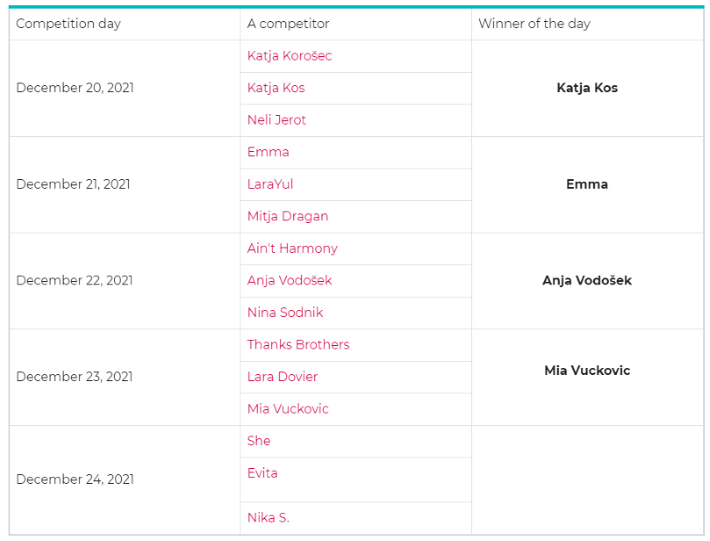Open Neli Jerot's link
Image resolution: width=710 pixels, height=541 pixels.
coord(276,120)
